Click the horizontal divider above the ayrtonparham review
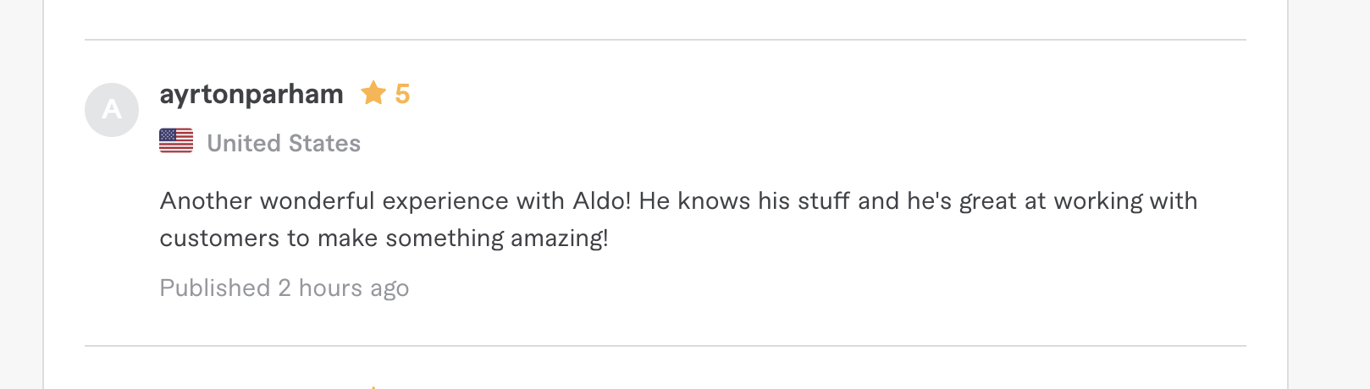 666,40
